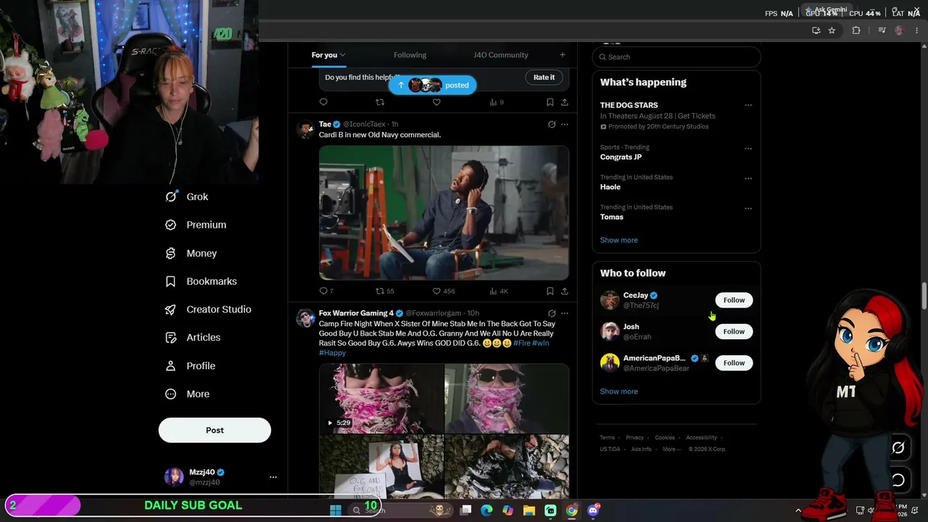Image resolution: width=928 pixels, height=522 pixels.
Task: Open Tae's profile avatar
Action: coord(305,130)
